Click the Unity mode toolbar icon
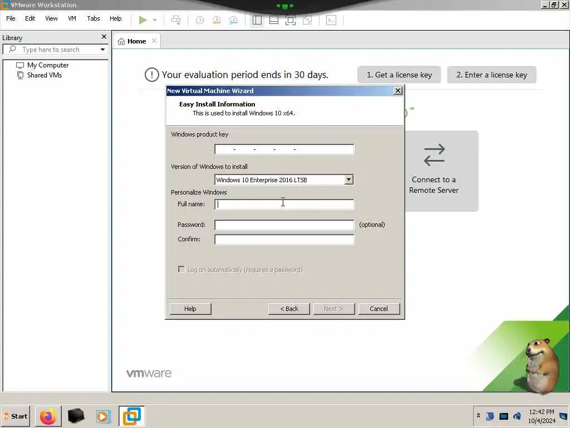Image resolution: width=570 pixels, height=428 pixels. tap(307, 20)
